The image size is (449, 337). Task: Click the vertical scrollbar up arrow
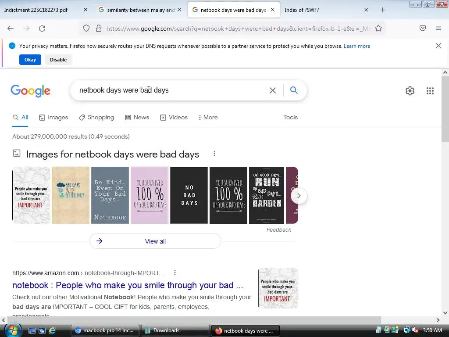[445, 72]
